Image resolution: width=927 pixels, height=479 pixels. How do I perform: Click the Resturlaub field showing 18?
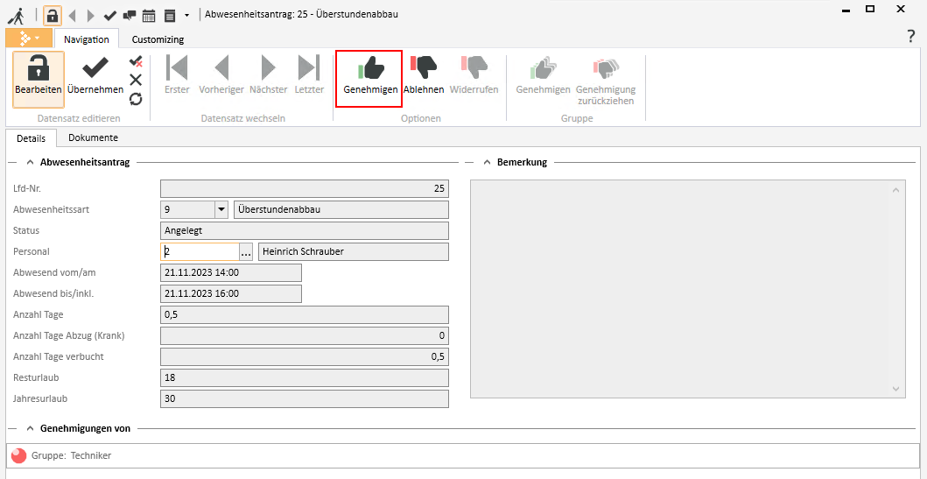(x=305, y=378)
